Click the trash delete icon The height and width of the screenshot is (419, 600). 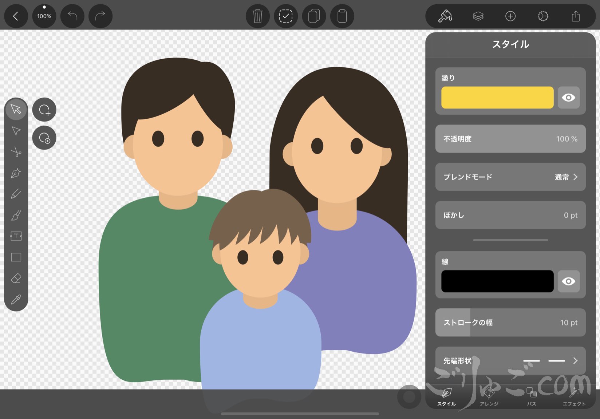point(257,16)
